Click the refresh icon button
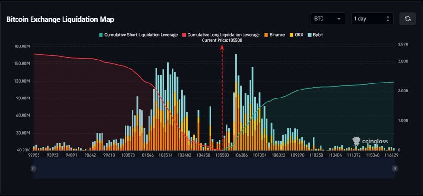423x196 pixels. tap(407, 19)
